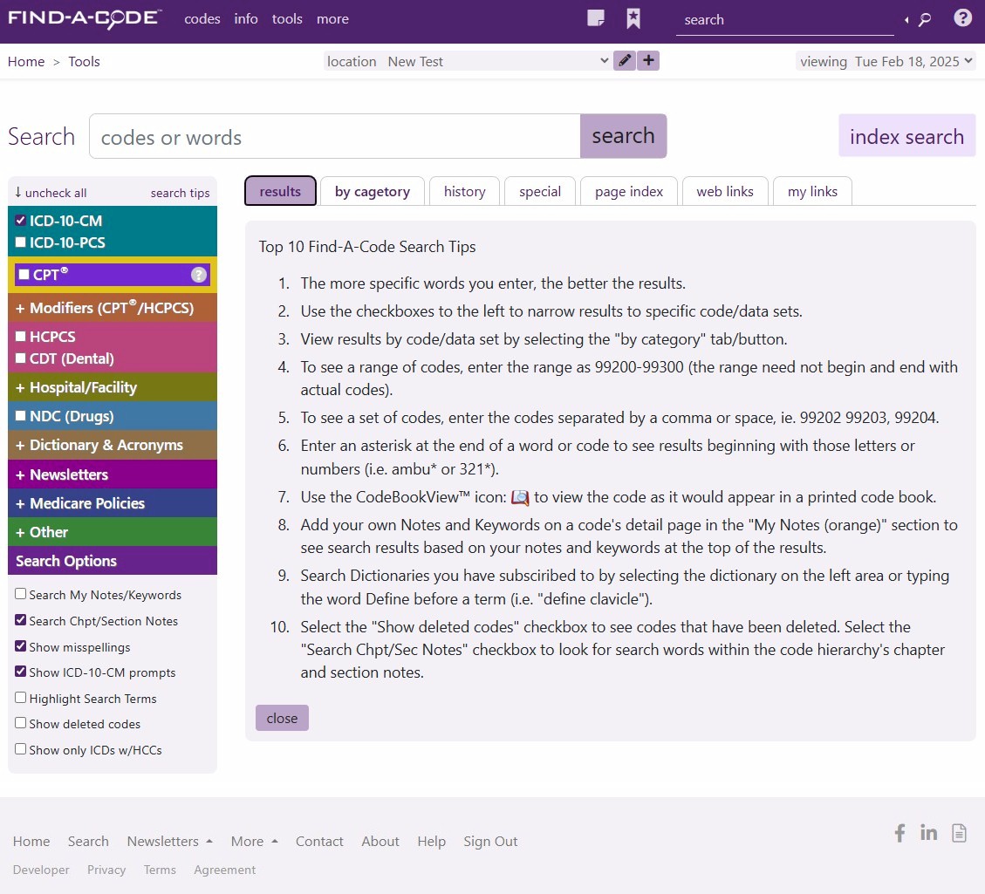The image size is (985, 894).
Task: Uncheck Show ICD-10-CM prompts
Action: [x=21, y=672]
